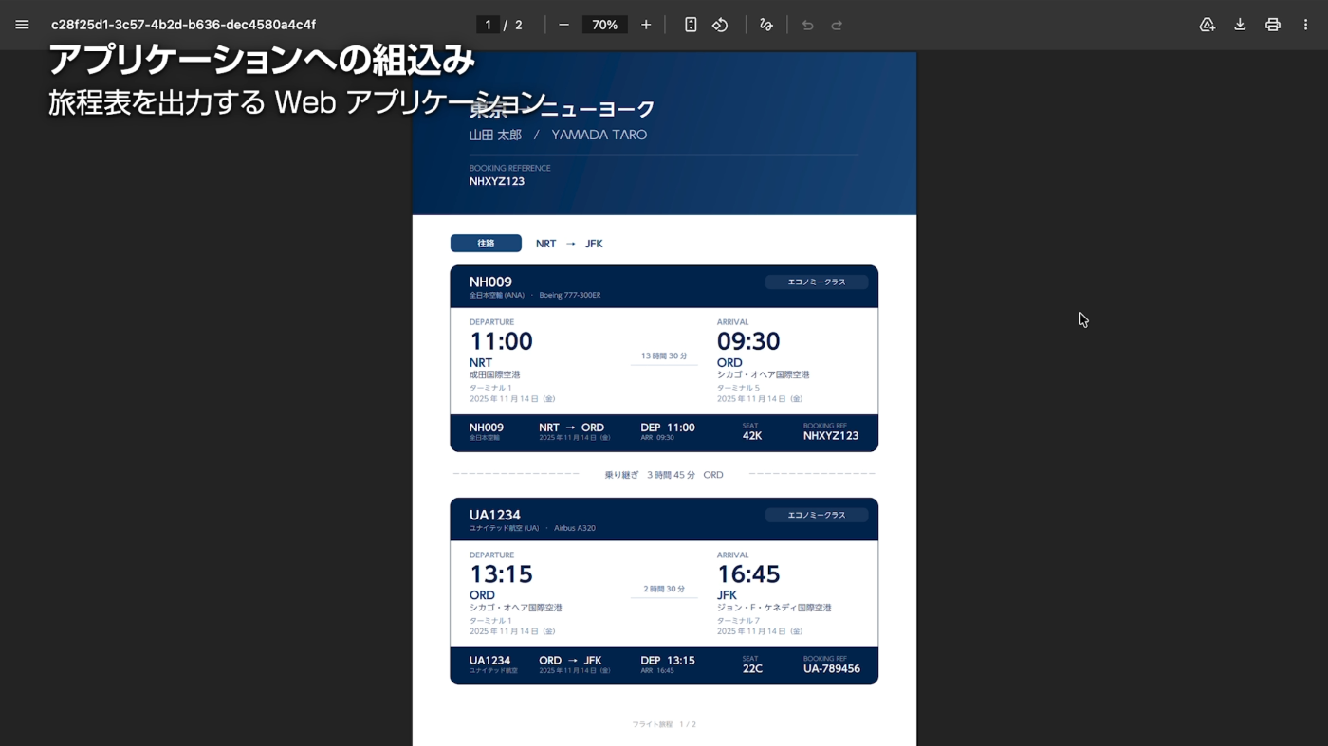Image resolution: width=1328 pixels, height=746 pixels.
Task: Download the PDF file
Action: pos(1240,25)
